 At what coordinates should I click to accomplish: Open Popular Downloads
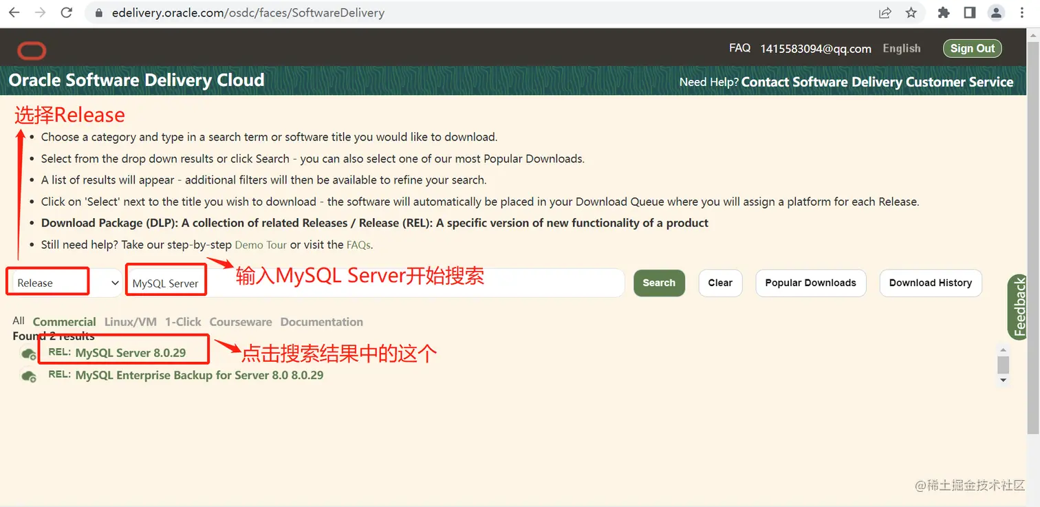pos(810,283)
